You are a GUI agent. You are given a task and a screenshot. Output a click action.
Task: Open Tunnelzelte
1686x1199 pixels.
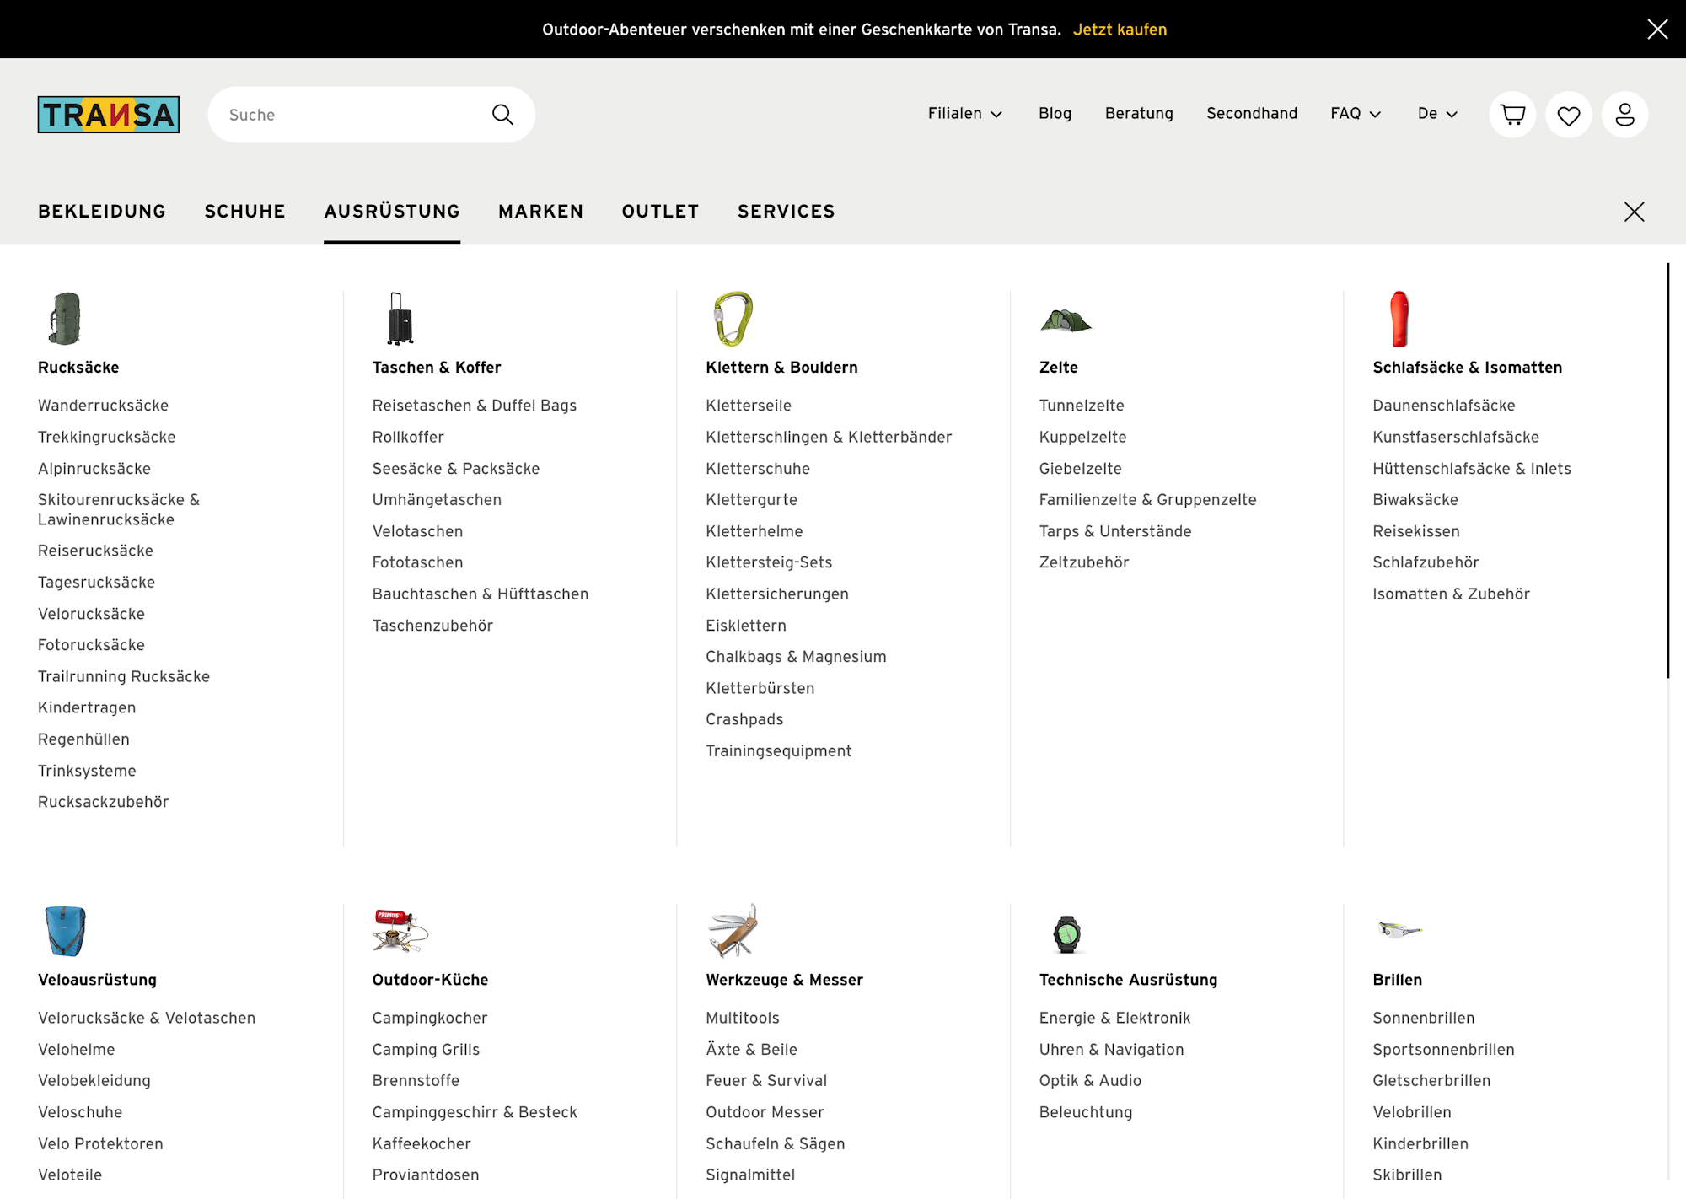pyautogui.click(x=1082, y=406)
